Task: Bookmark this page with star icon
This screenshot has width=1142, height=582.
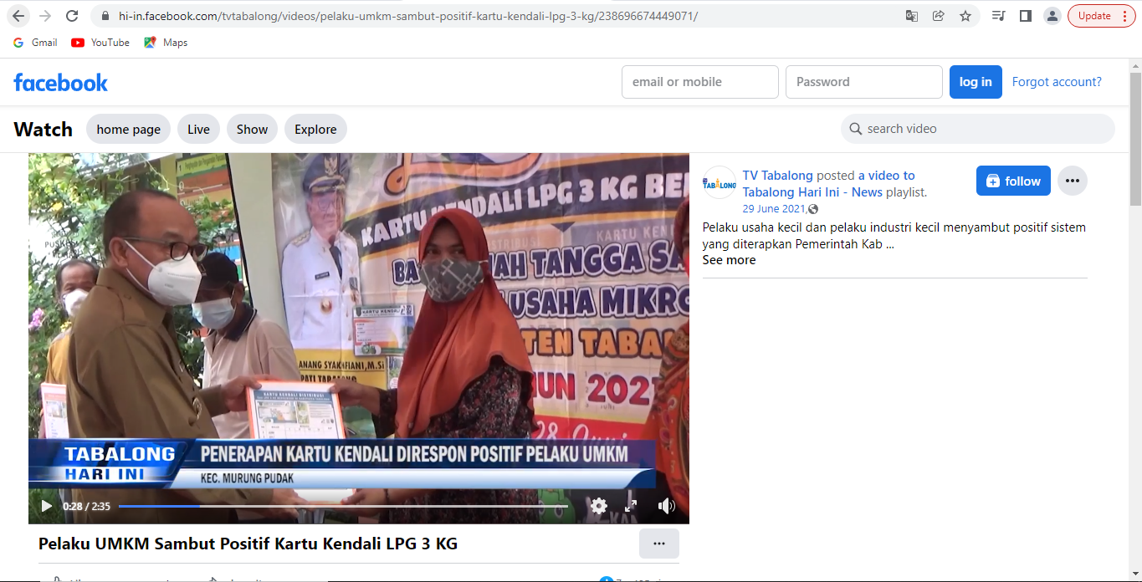Action: 965,16
